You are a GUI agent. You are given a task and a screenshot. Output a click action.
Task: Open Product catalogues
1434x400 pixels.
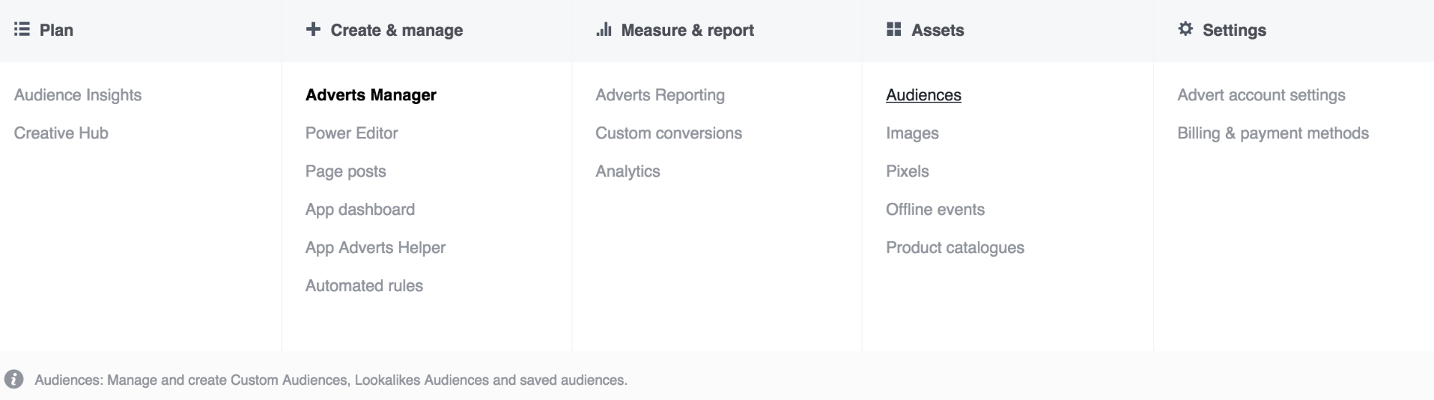click(955, 247)
